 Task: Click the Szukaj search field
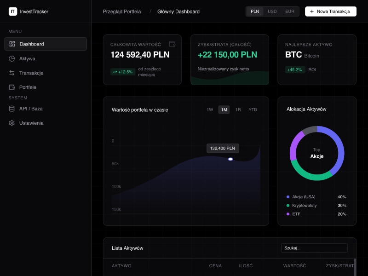[x=314, y=248]
